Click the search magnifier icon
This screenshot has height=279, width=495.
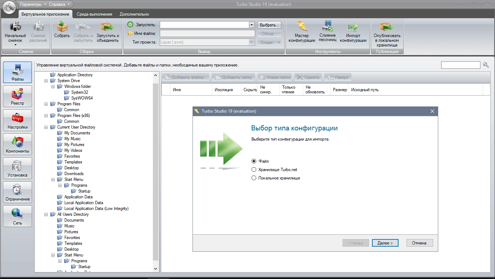[x=486, y=65]
